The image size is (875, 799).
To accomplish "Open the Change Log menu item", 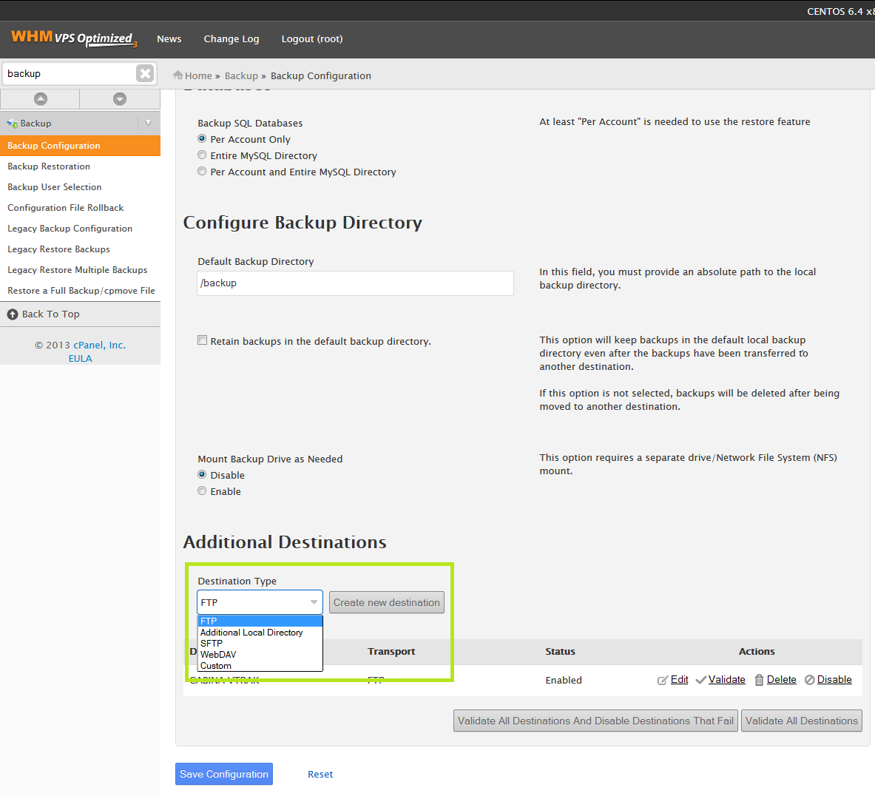I will (231, 39).
